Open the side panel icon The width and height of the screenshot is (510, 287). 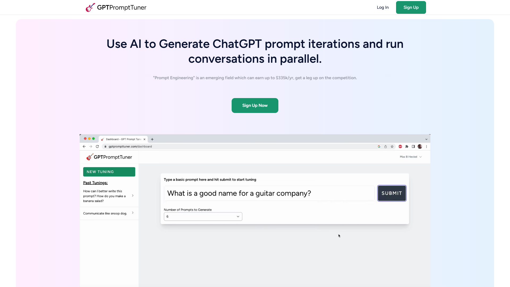pos(413,146)
